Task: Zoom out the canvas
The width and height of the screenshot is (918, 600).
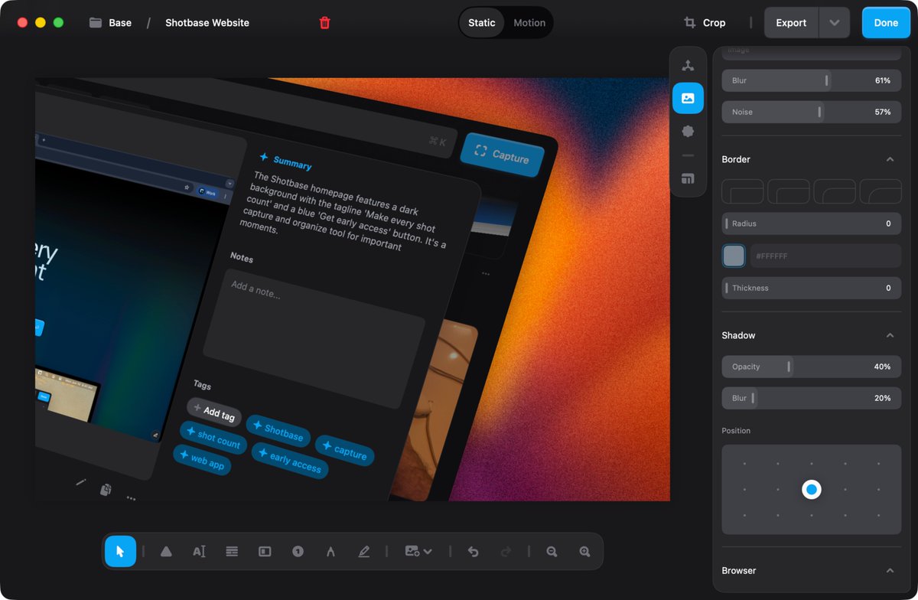Action: (x=552, y=551)
